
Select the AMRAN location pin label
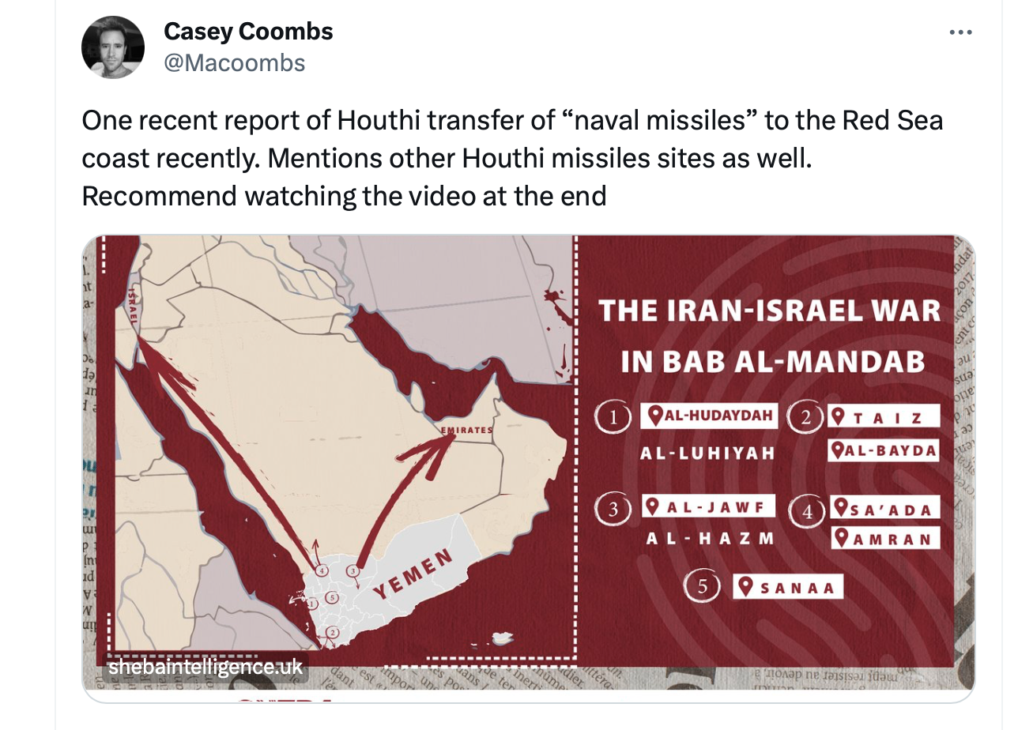[885, 539]
